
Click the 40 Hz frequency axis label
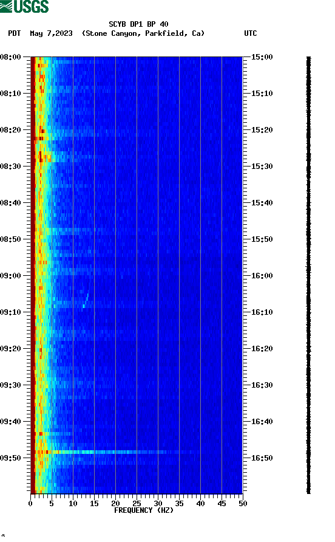pyautogui.click(x=200, y=504)
